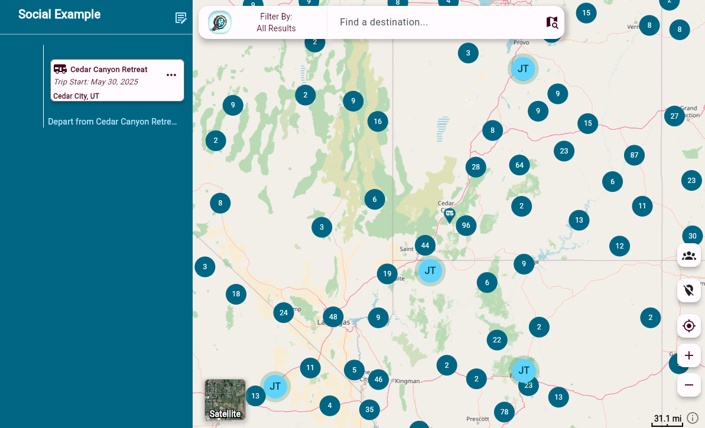Open the 48 cluster at Las Vegas
The width and height of the screenshot is (705, 428).
[333, 317]
